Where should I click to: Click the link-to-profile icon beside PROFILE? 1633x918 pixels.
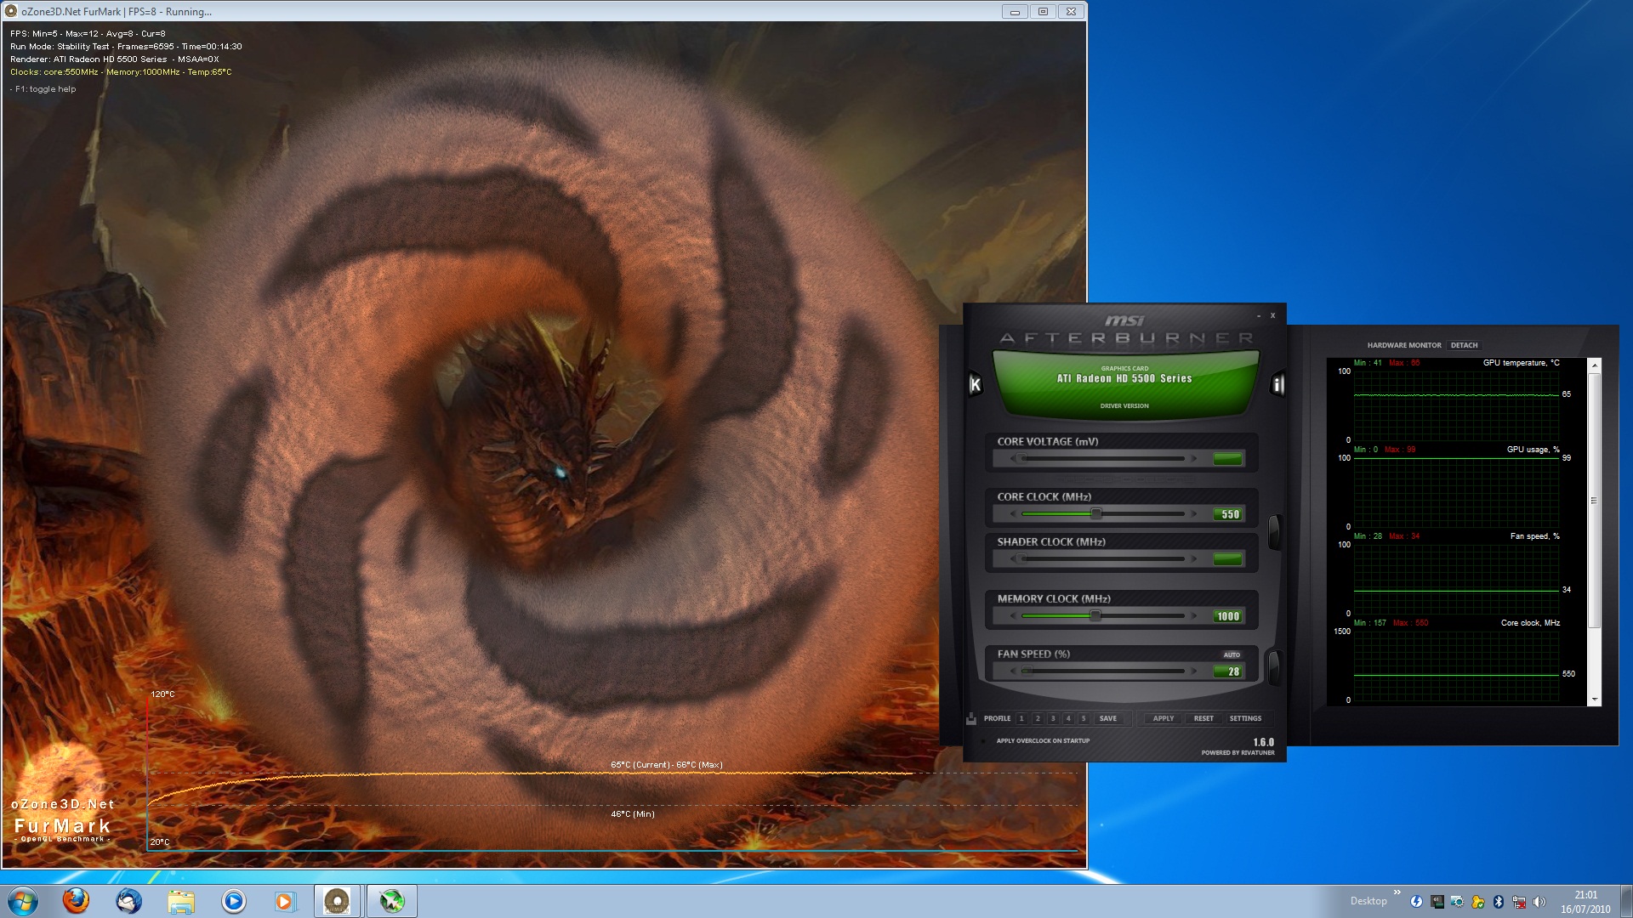971,718
